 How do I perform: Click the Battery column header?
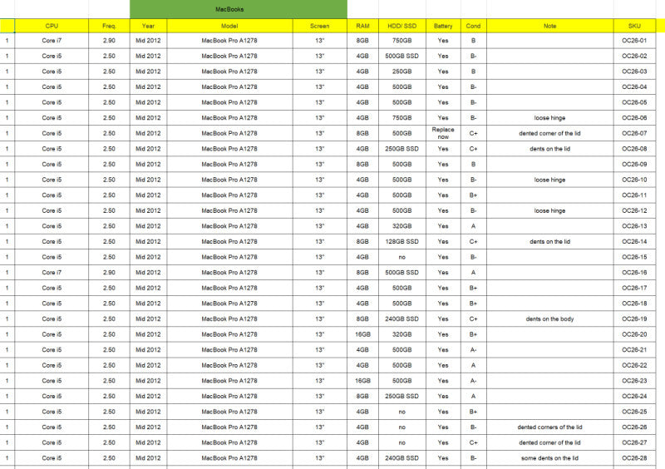coord(443,26)
